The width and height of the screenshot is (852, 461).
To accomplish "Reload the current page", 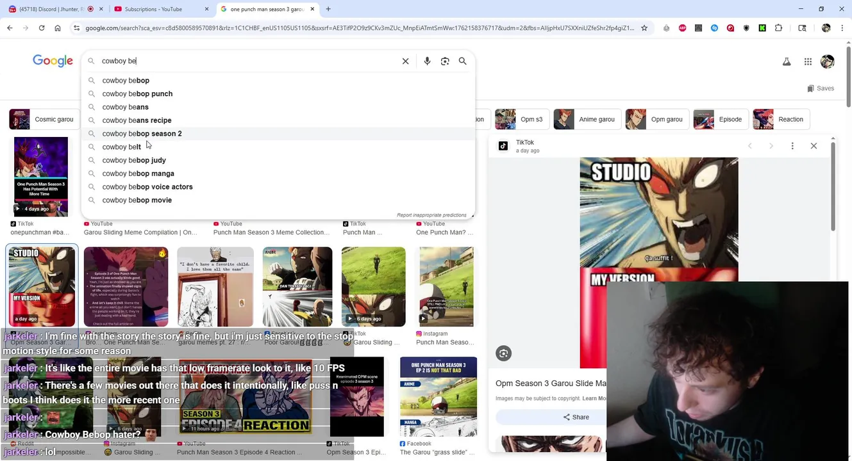I will pos(42,28).
